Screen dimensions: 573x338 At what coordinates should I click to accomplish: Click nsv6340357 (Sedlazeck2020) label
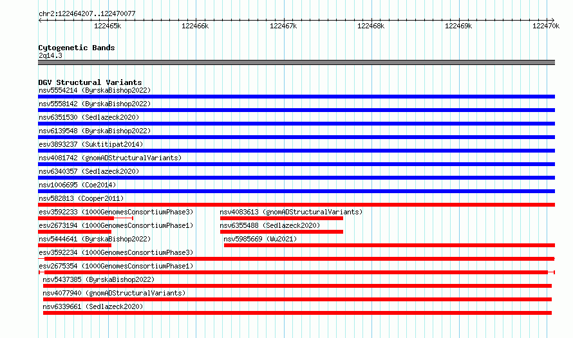tap(89, 171)
